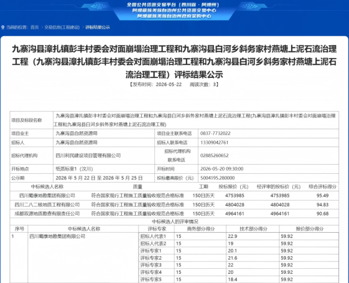Click technical score 22.9
This screenshot has height=283, width=349.
[x=232, y=236]
